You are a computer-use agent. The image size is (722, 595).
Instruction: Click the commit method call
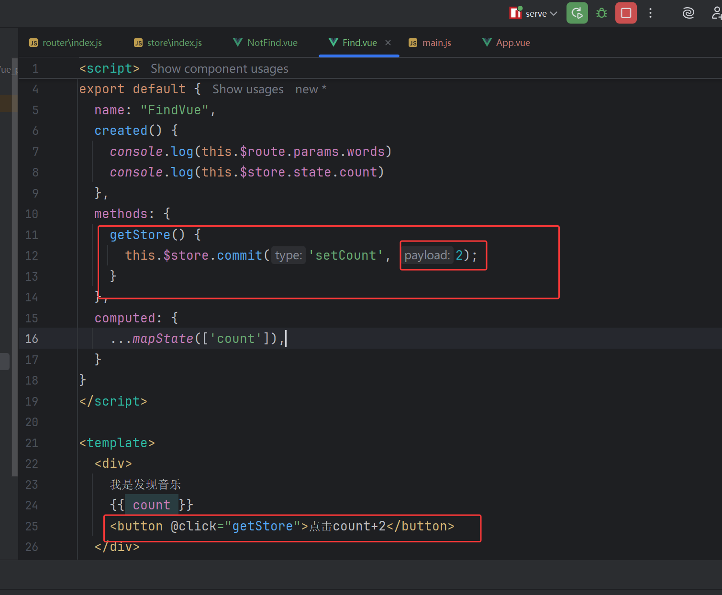(x=240, y=255)
